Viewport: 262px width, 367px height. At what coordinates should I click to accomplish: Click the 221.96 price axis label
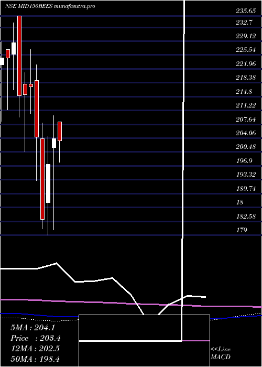click(246, 63)
